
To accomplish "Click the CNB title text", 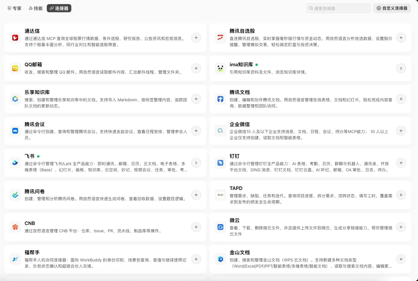I will click(x=30, y=223).
